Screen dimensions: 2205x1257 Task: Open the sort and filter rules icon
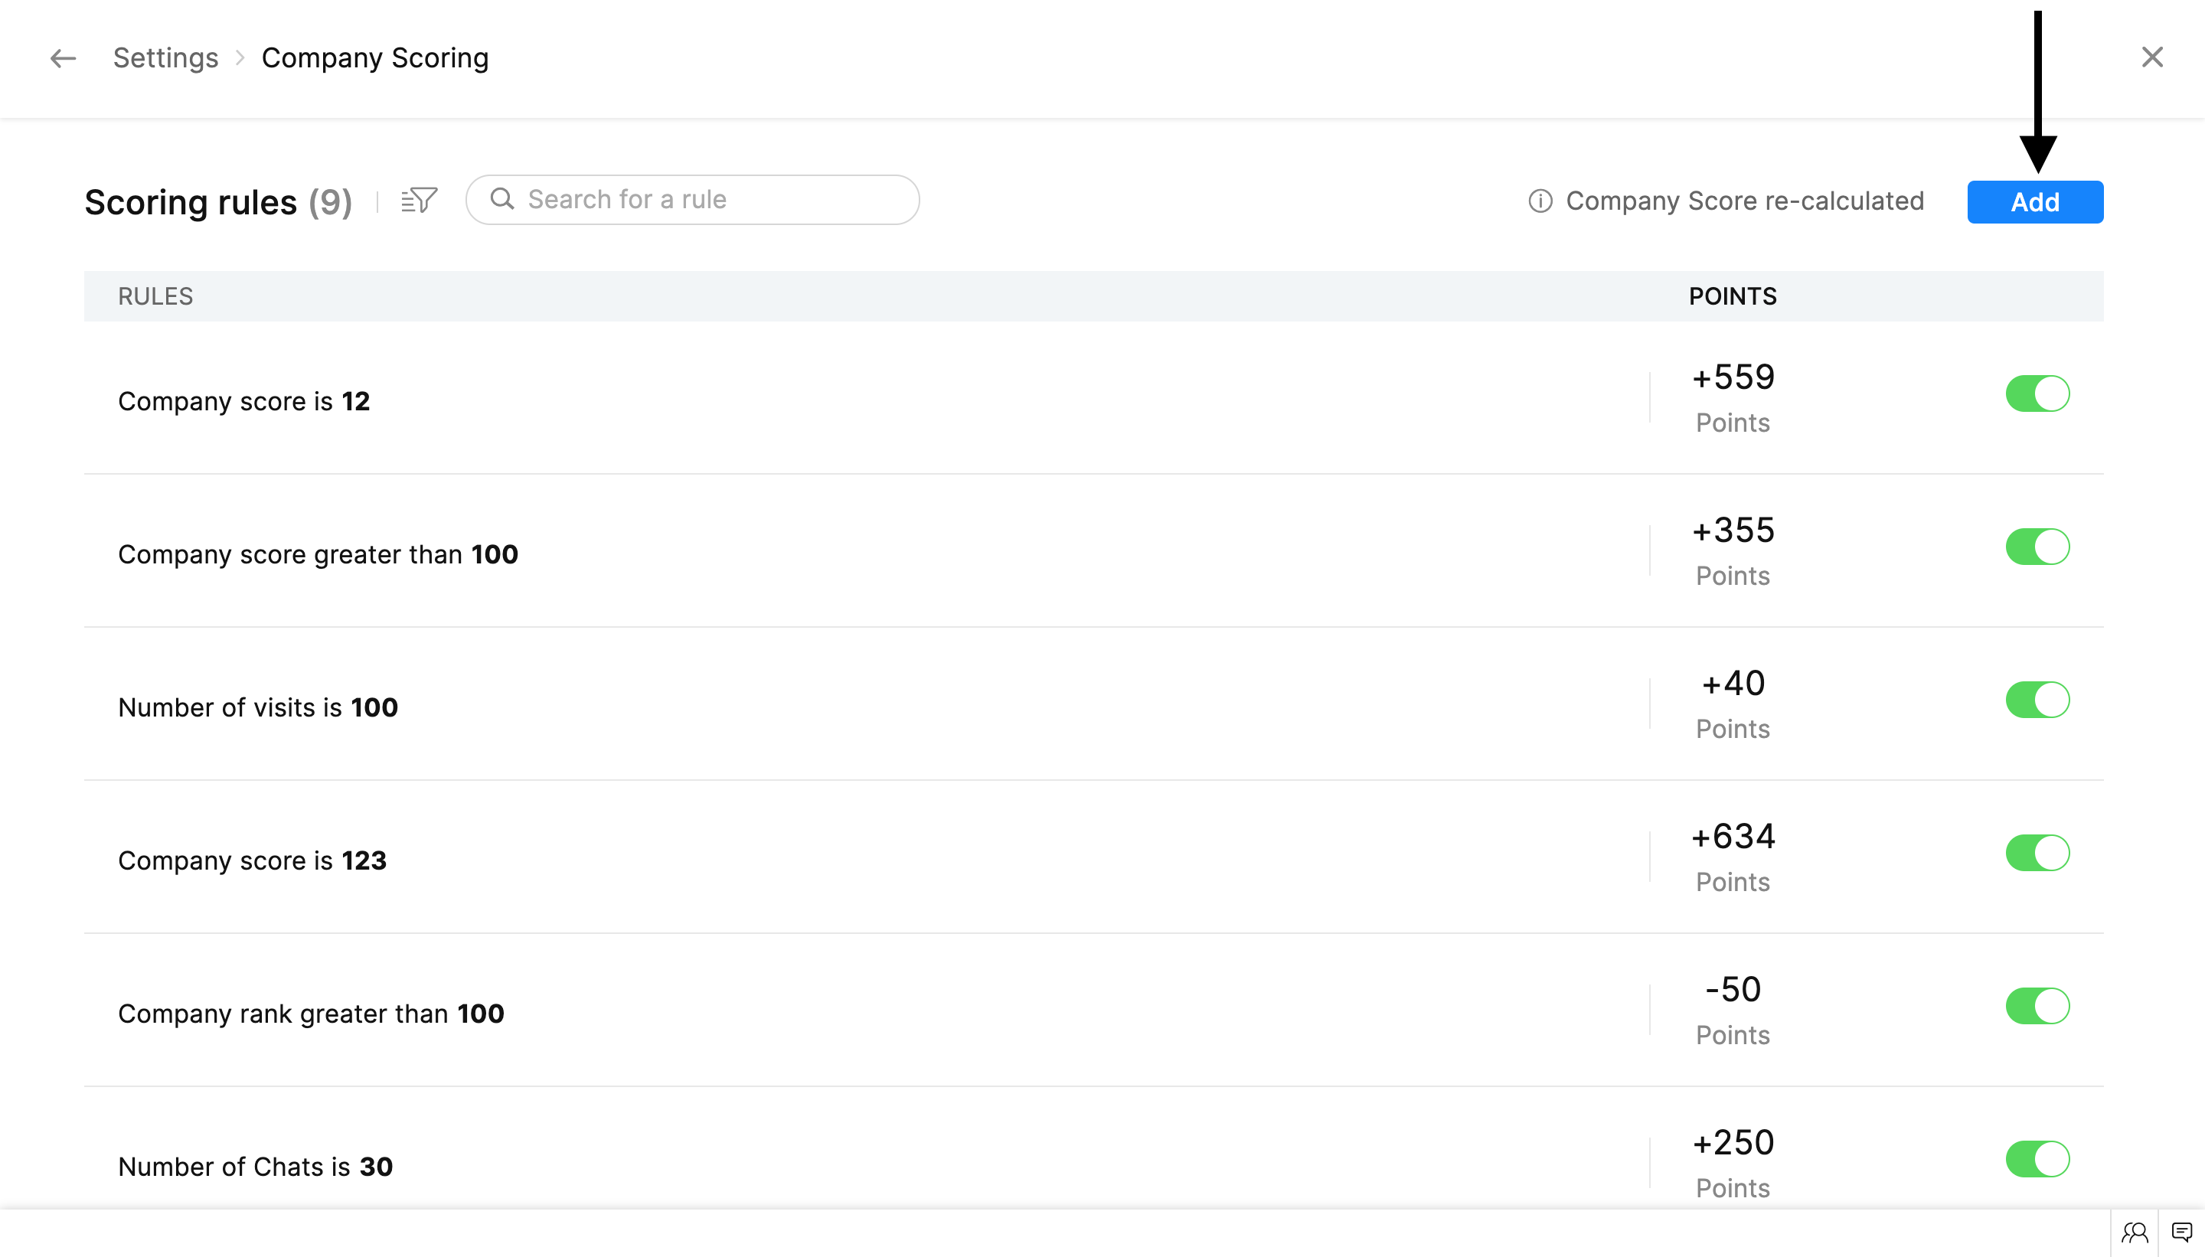tap(419, 201)
